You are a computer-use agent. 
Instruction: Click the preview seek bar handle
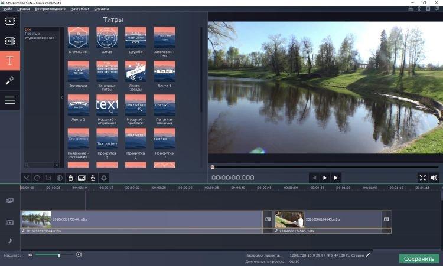pos(213,168)
